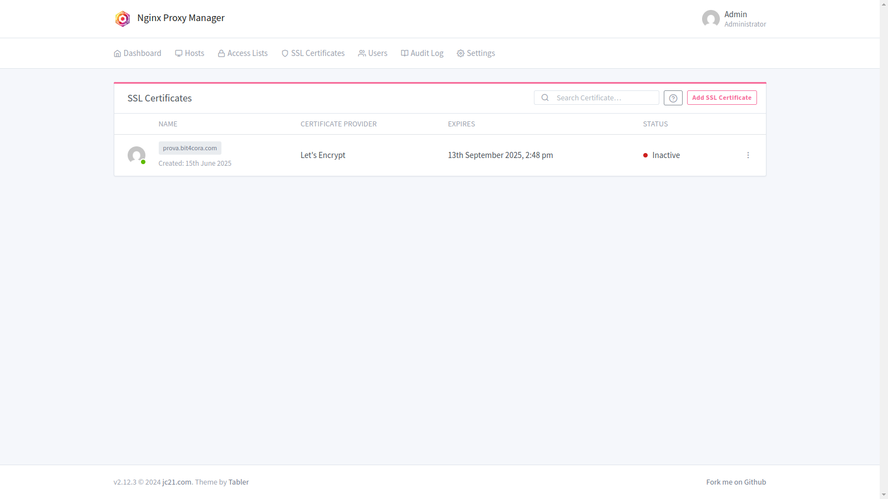Open the three-dot menu for prova.bit4cora.com
Viewport: 888px width, 499px height.
[748, 155]
